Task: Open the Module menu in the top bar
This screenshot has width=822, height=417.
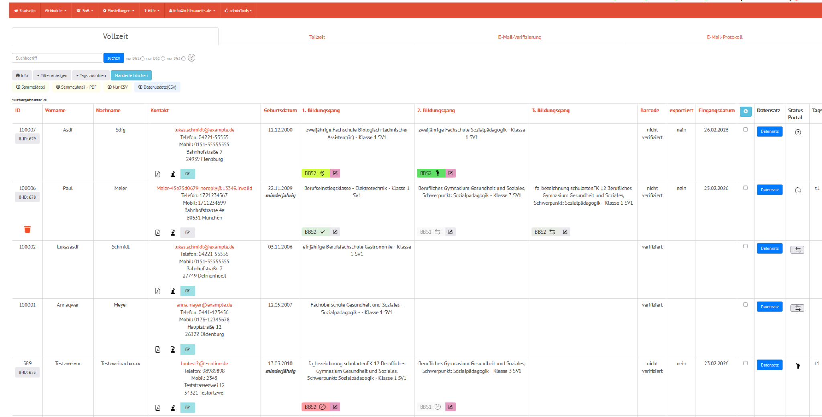Action: (x=56, y=11)
